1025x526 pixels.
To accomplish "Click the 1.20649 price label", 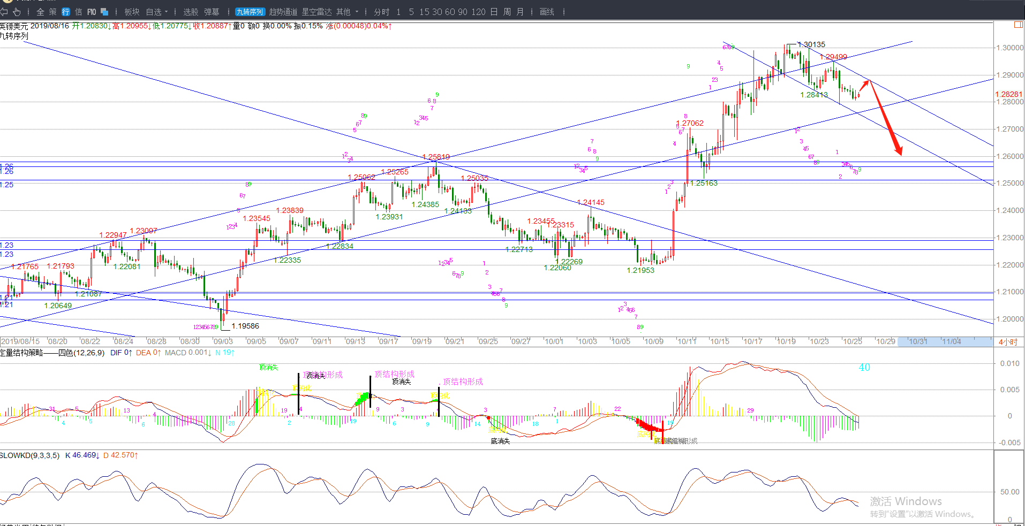I will coord(58,306).
